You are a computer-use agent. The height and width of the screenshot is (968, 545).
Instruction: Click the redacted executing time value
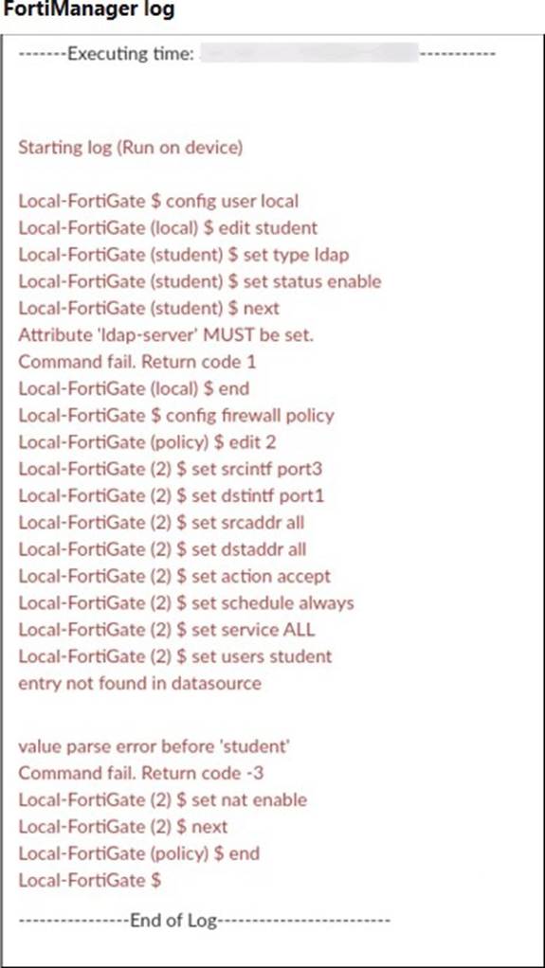coord(310,53)
